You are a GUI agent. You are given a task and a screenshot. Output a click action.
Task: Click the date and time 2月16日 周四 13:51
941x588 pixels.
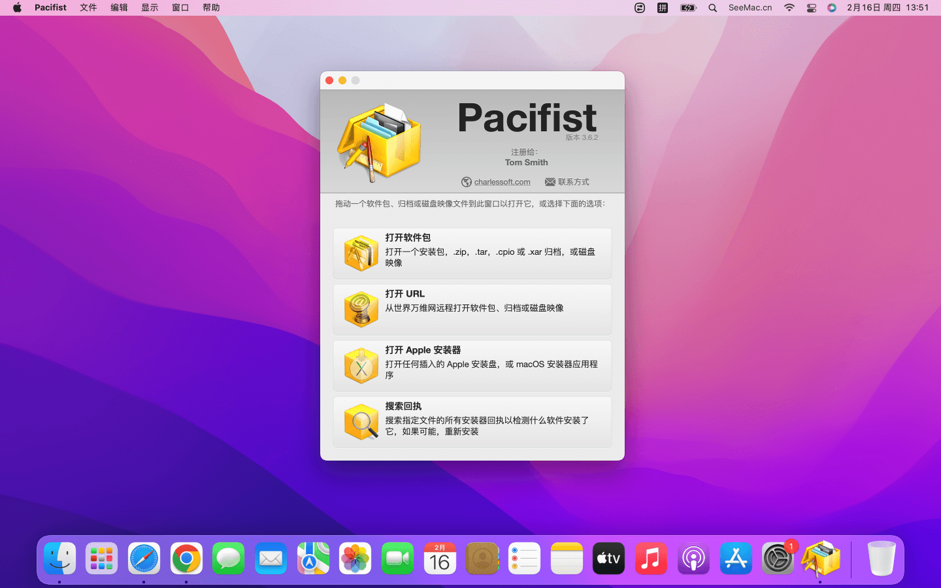(x=887, y=8)
